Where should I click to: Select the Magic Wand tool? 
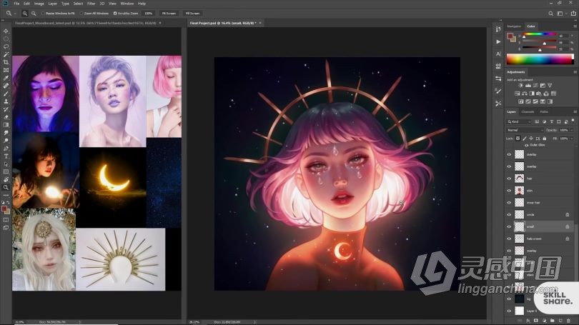6,54
